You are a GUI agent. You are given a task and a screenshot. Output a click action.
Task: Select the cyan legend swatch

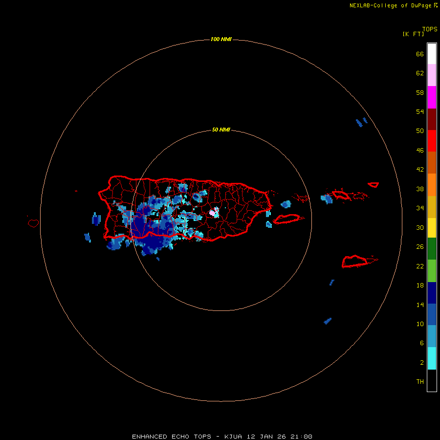432,358
